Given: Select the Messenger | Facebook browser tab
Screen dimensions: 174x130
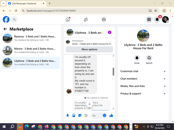Looking at the screenshot, I should 26,3.
